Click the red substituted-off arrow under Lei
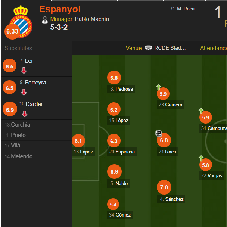 click(x=24, y=70)
